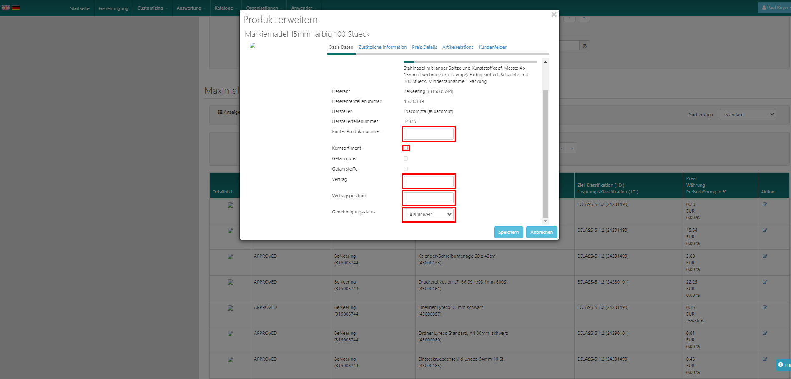Viewport: 791px width, 379px height.
Task: Open the Sortierung Standard dropdown
Action: (748, 115)
